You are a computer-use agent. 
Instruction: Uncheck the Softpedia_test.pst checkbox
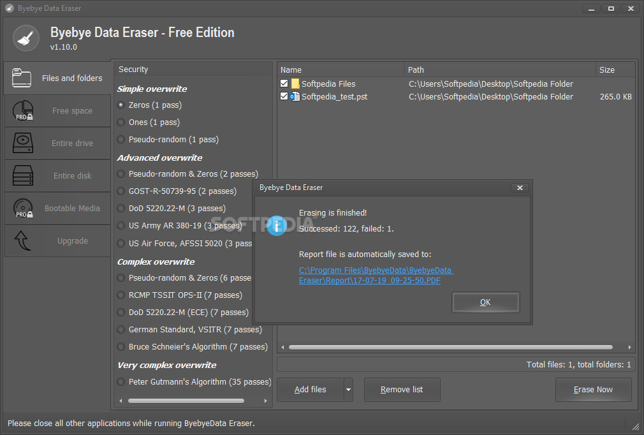pyautogui.click(x=284, y=96)
